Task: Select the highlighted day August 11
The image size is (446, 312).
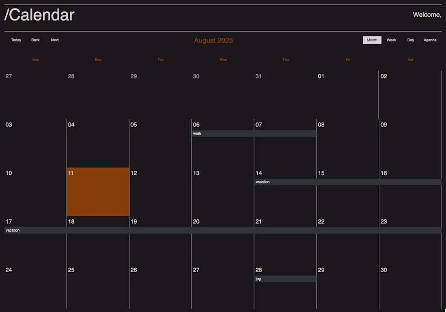Action: 98,192
